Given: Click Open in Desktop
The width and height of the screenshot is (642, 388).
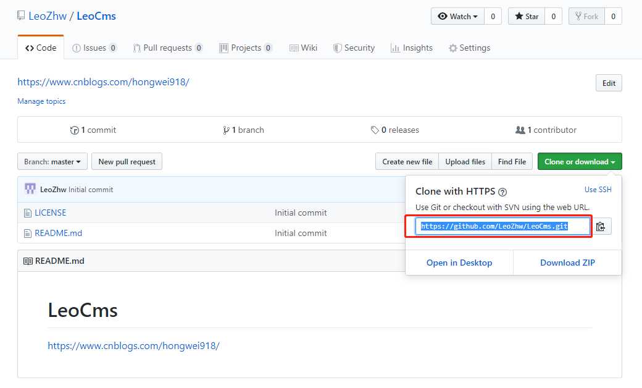Looking at the screenshot, I should (x=459, y=263).
